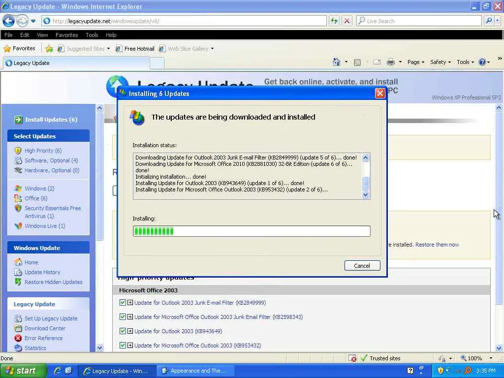504x378 pixels.
Task: Open the Help menu
Action: (111, 35)
